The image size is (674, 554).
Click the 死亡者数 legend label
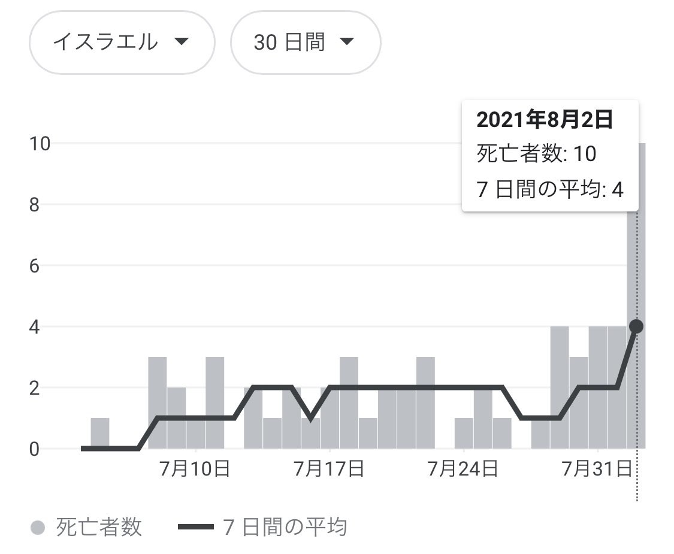pos(99,528)
